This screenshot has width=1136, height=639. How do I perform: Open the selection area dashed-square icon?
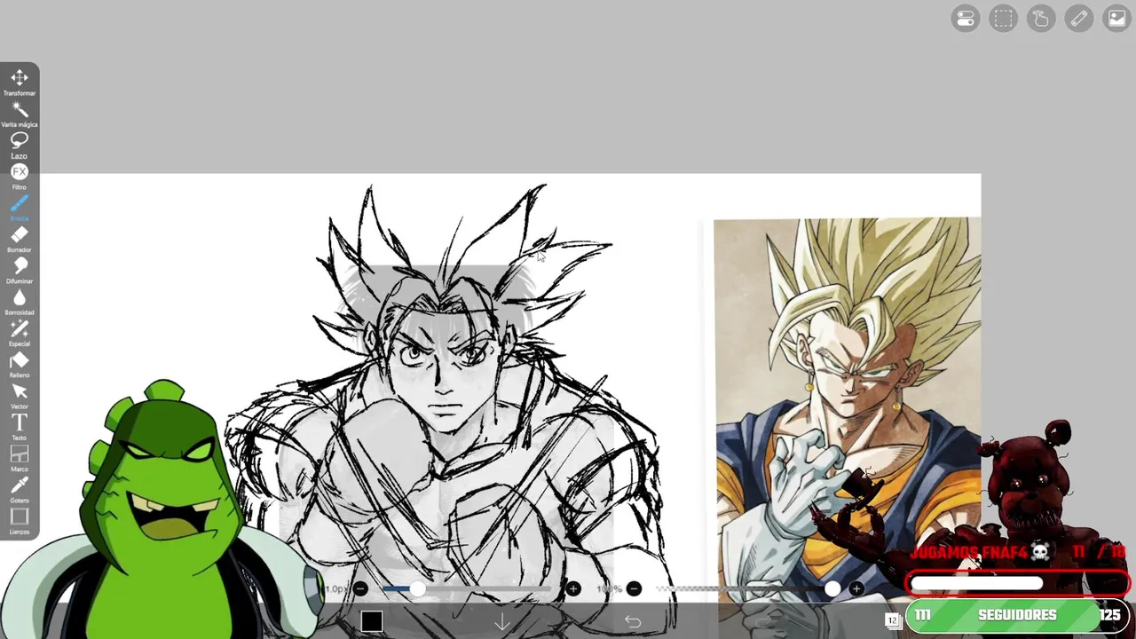[x=1004, y=19]
